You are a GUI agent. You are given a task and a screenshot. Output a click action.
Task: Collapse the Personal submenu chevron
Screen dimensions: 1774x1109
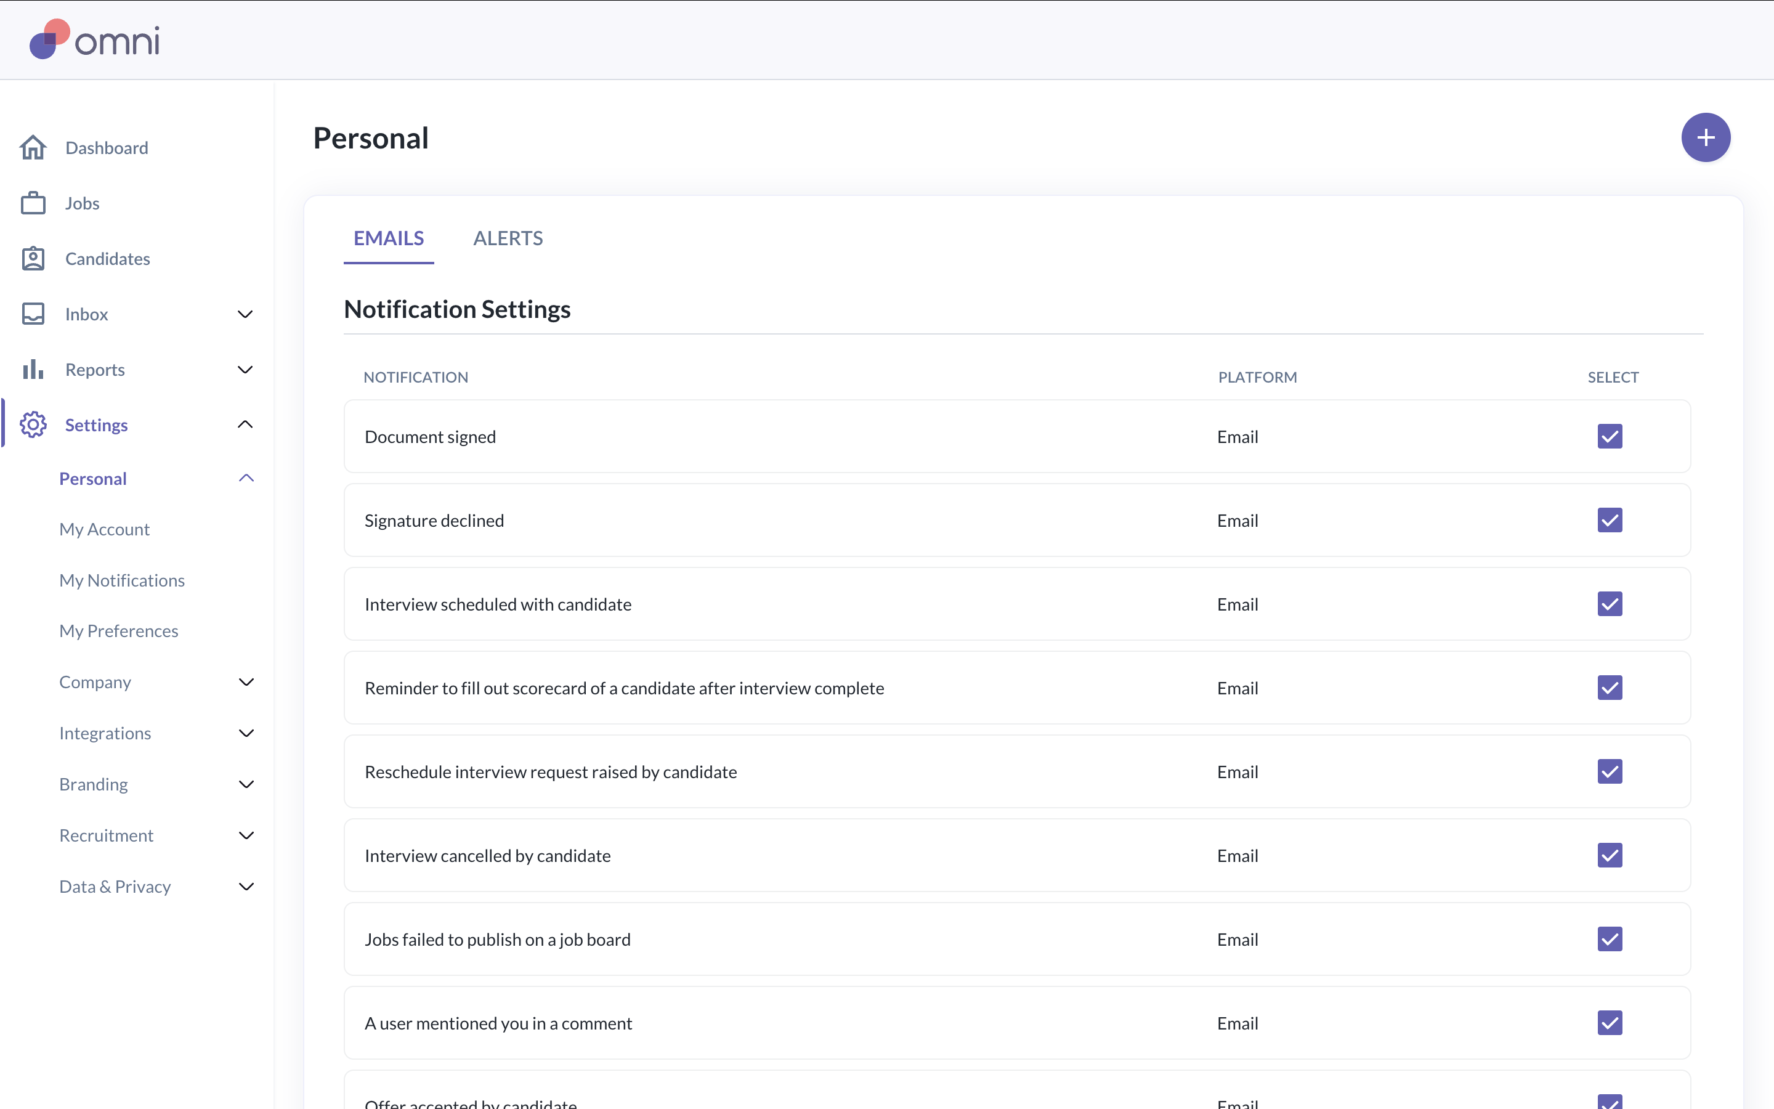point(246,478)
